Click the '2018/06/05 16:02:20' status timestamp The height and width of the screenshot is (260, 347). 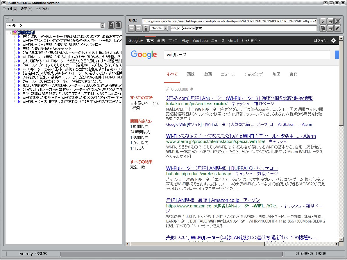click(x=310, y=254)
